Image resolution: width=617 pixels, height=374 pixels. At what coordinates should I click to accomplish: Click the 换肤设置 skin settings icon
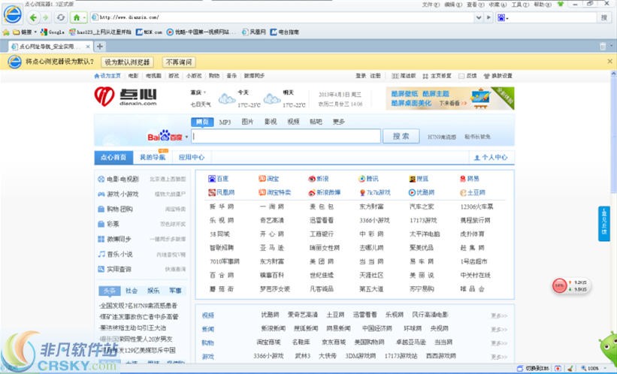pos(486,76)
